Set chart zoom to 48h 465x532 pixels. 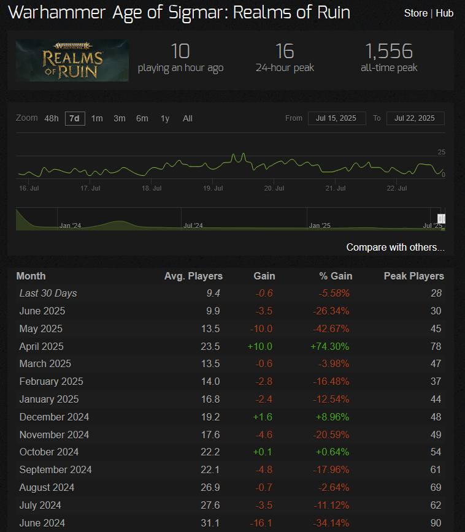[52, 118]
